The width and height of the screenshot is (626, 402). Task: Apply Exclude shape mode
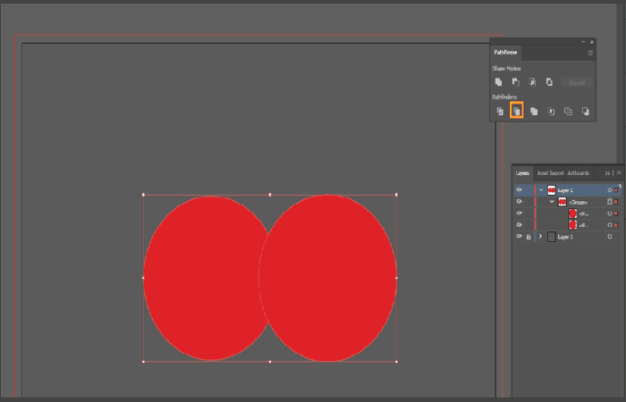pyautogui.click(x=549, y=82)
